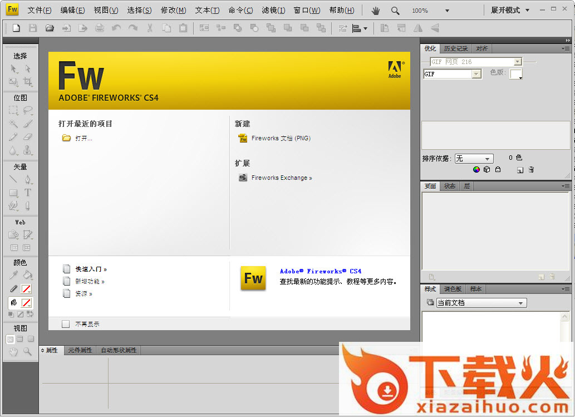Click the 色版 matte color swatch
The image size is (575, 417).
click(516, 74)
